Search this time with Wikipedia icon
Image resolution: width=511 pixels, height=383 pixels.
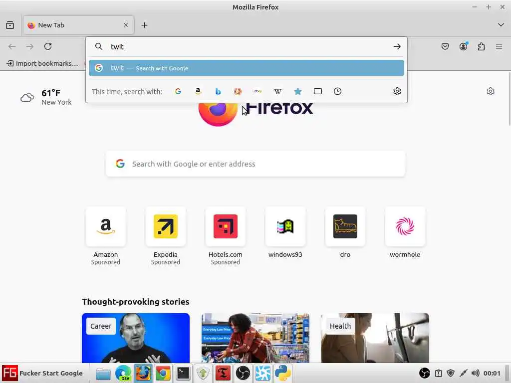(x=277, y=92)
